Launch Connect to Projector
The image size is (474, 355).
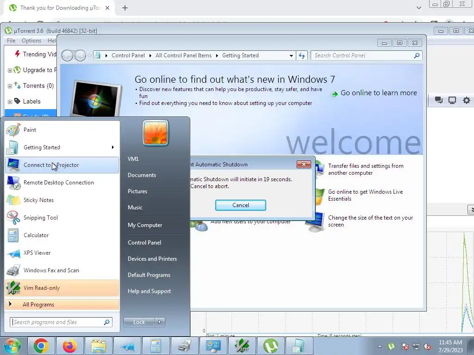pos(62,165)
